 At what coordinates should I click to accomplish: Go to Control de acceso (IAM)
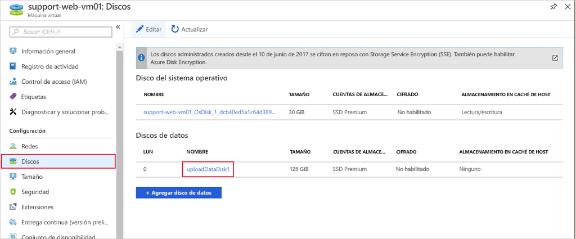point(54,82)
